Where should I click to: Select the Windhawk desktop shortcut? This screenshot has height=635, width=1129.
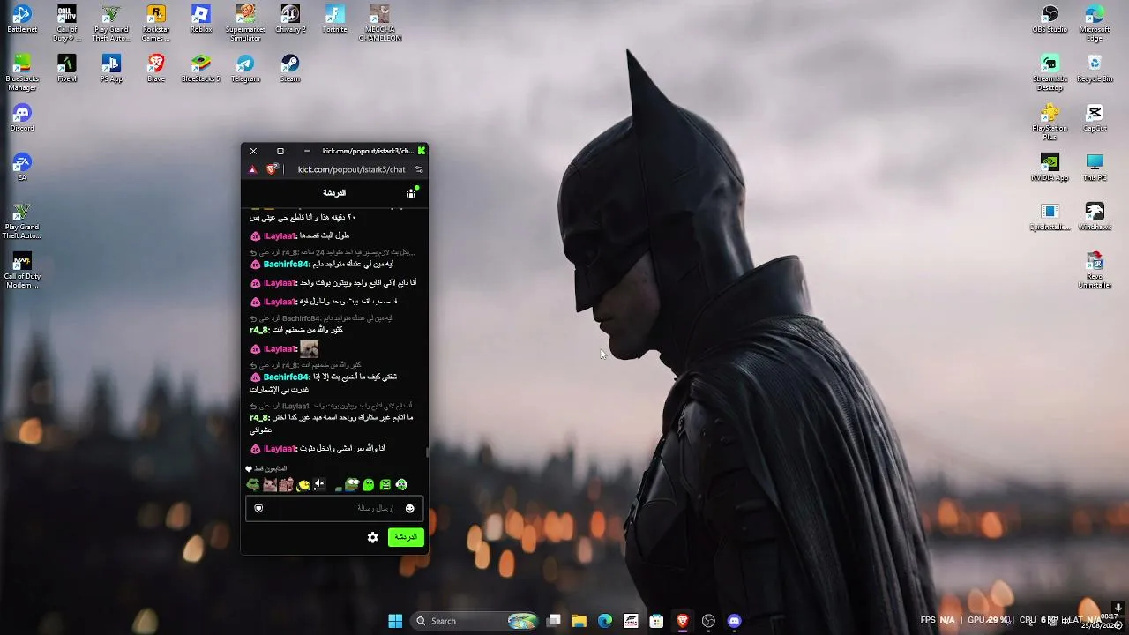tap(1095, 217)
